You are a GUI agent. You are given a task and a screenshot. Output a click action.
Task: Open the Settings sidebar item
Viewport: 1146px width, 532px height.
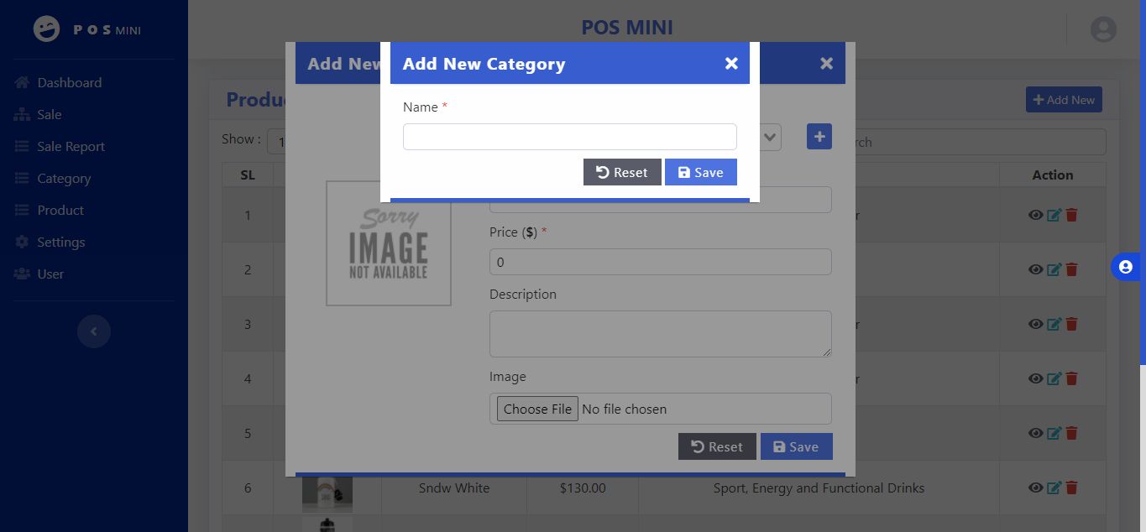[x=60, y=242]
